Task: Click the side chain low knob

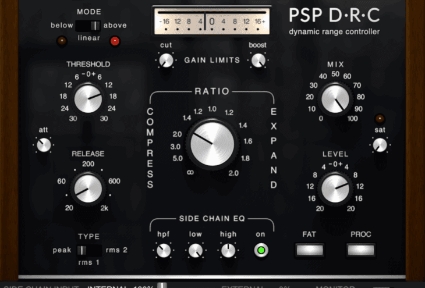Action: (196, 250)
